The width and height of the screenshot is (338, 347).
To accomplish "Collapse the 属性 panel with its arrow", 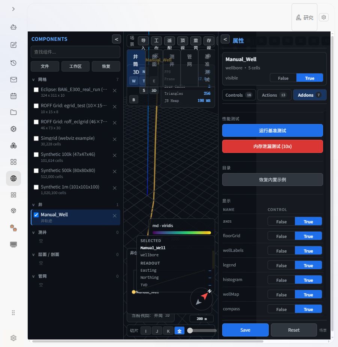I will pos(225,39).
